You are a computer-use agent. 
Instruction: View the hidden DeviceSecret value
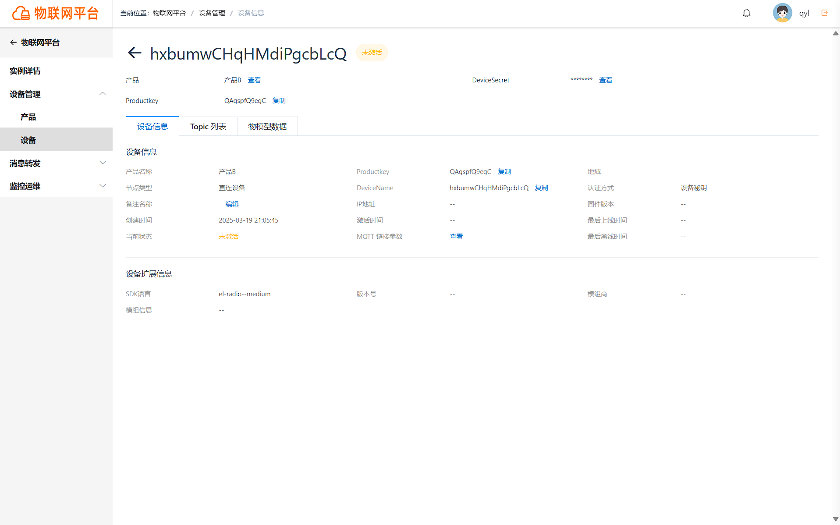[606, 80]
